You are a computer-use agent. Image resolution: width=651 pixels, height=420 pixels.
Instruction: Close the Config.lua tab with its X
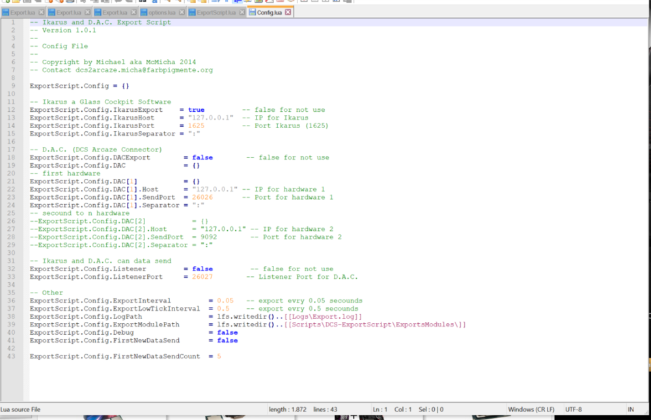[x=288, y=12]
